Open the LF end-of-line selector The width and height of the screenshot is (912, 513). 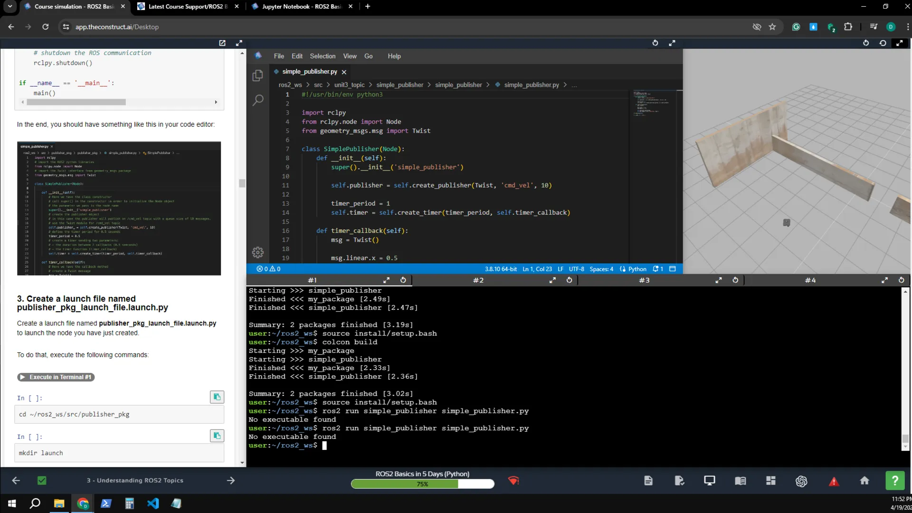click(x=560, y=269)
